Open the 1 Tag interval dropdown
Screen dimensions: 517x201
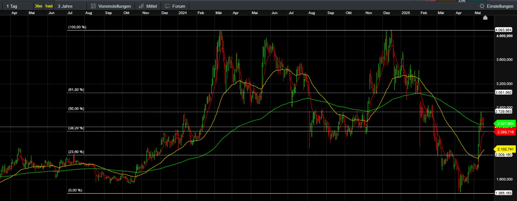tap(18, 6)
